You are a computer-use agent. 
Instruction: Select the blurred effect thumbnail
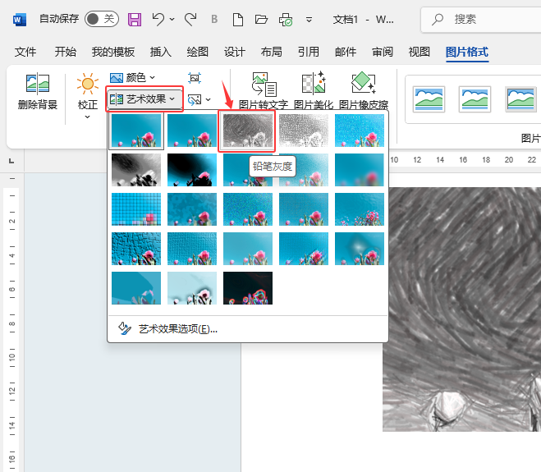pos(360,170)
